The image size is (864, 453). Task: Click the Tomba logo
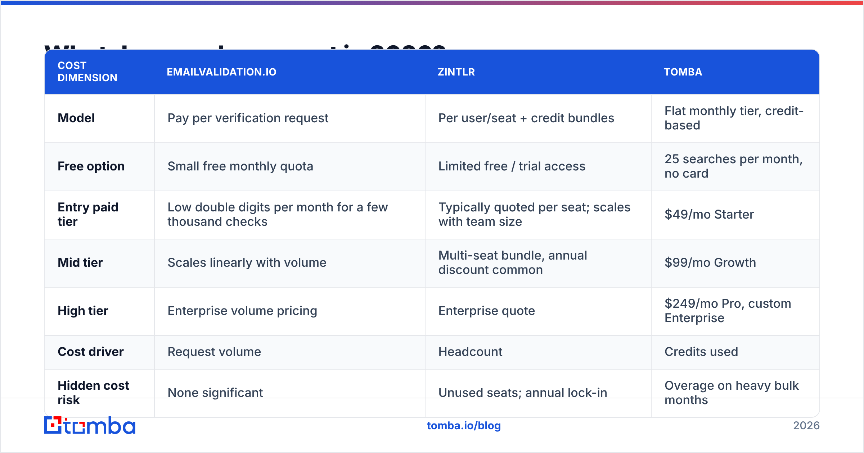coord(90,425)
